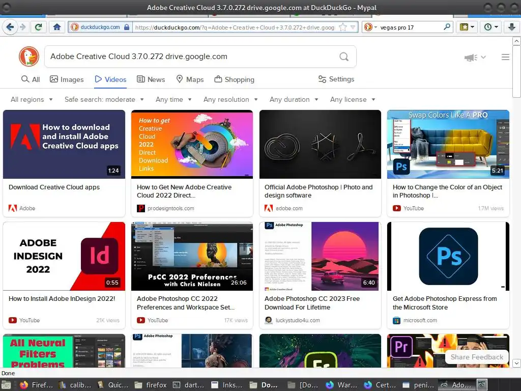Open the Premiere Pro Pr warning thumbnail

tap(448, 351)
